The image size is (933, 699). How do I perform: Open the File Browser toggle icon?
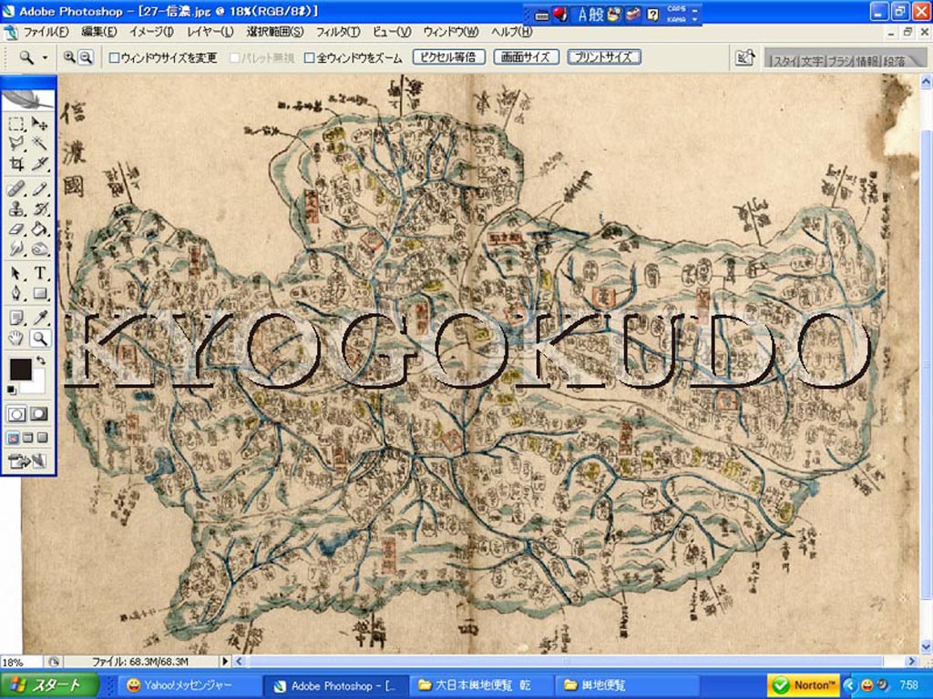tap(744, 57)
